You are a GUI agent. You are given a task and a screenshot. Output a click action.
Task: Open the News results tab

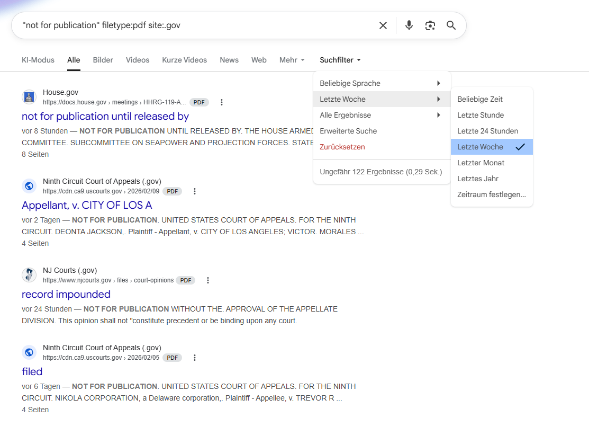229,60
